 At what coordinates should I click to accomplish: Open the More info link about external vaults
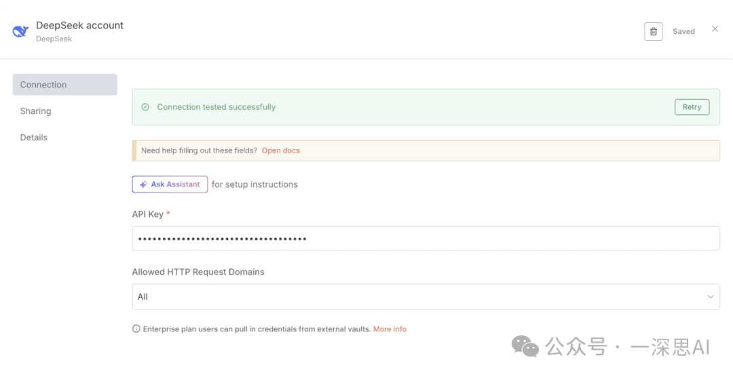[390, 329]
